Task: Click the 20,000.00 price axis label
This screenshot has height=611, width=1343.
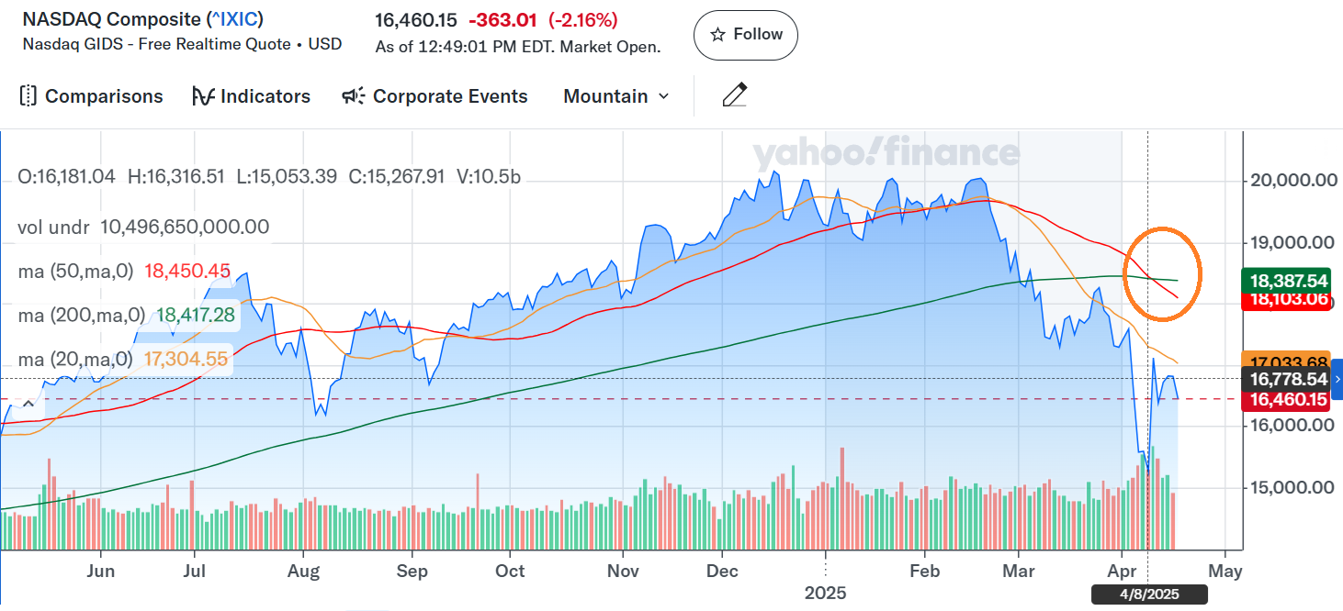Action: pyautogui.click(x=1292, y=181)
